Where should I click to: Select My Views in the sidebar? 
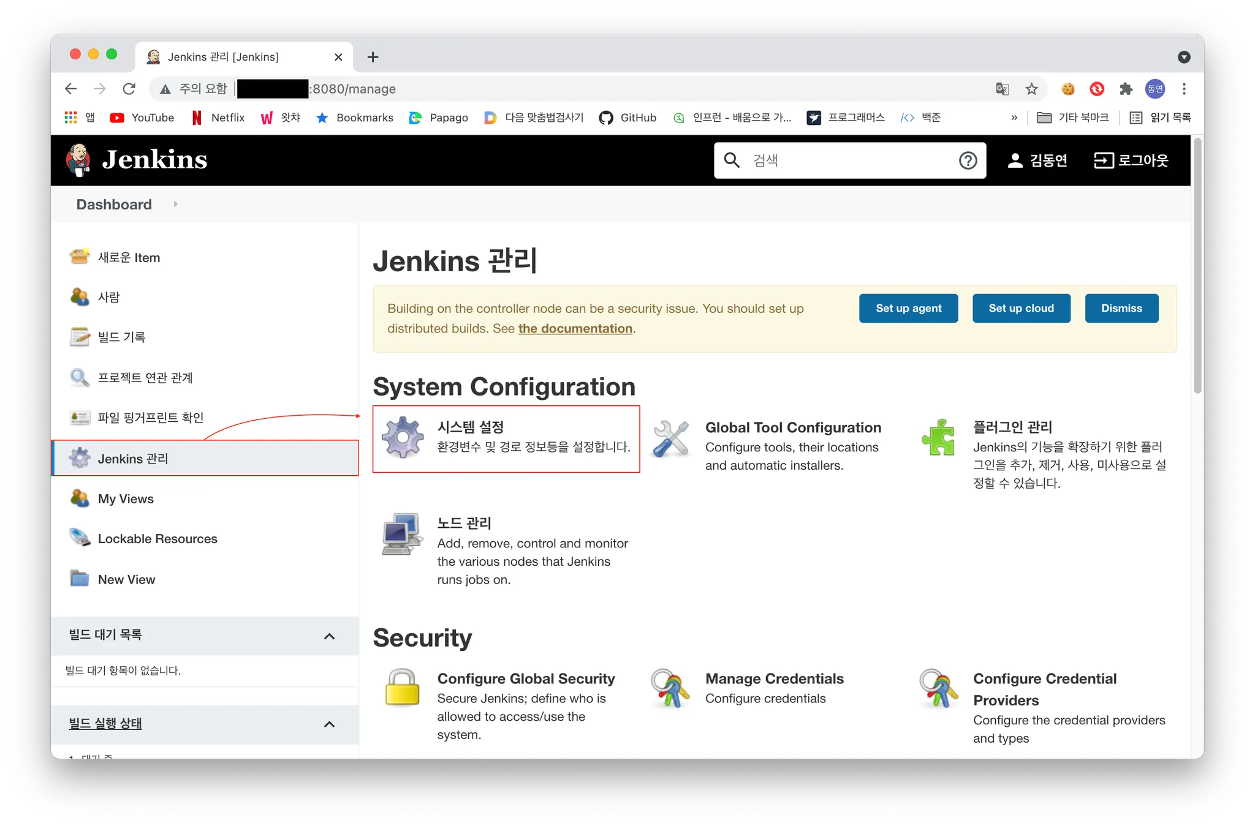[126, 499]
